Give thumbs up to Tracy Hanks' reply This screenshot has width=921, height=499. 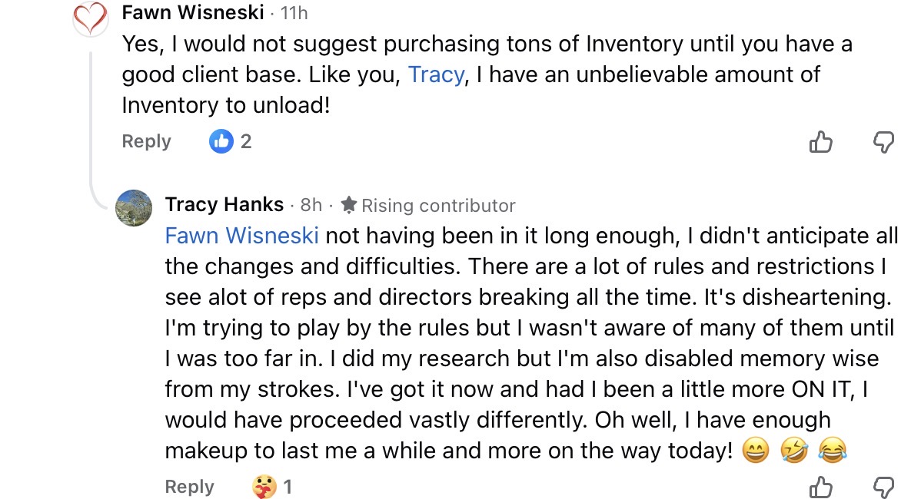tap(821, 487)
